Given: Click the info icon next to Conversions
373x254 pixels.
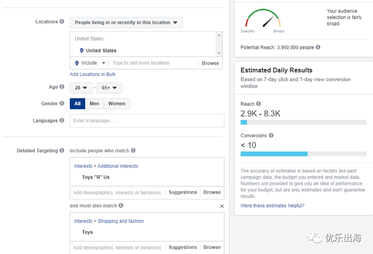Looking at the screenshot, I should 271,135.
